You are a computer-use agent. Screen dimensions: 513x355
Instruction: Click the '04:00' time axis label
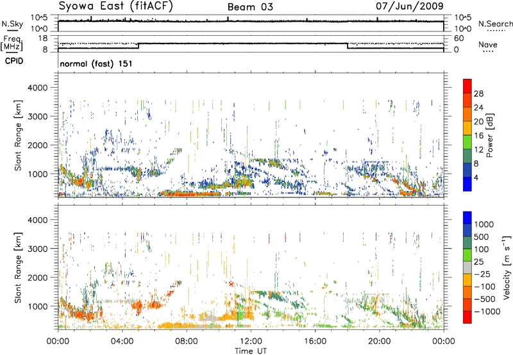point(122,342)
